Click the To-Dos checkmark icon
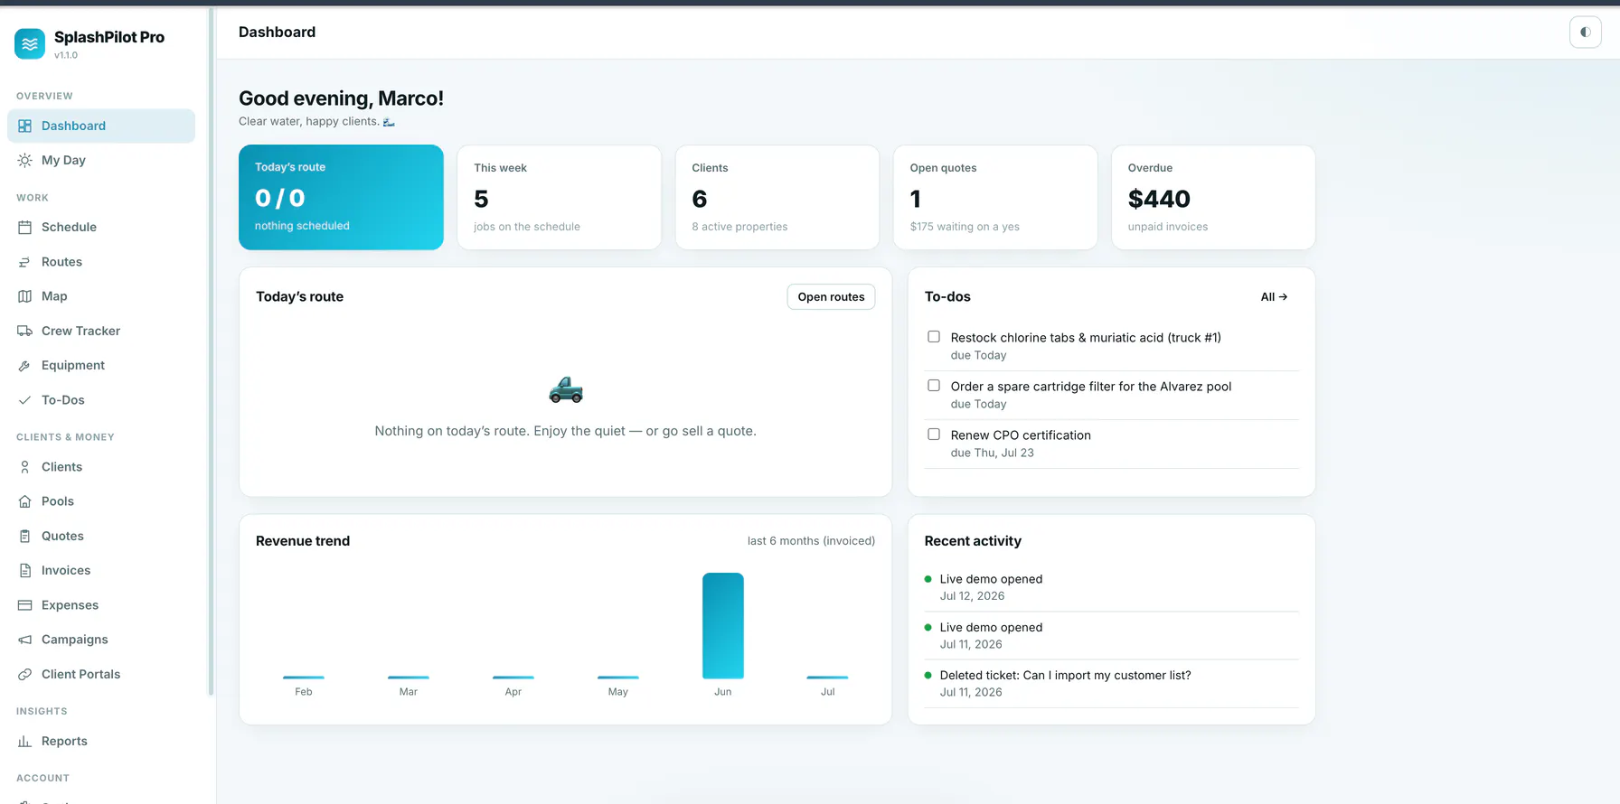Viewport: 1620px width, 804px height. pyautogui.click(x=24, y=400)
